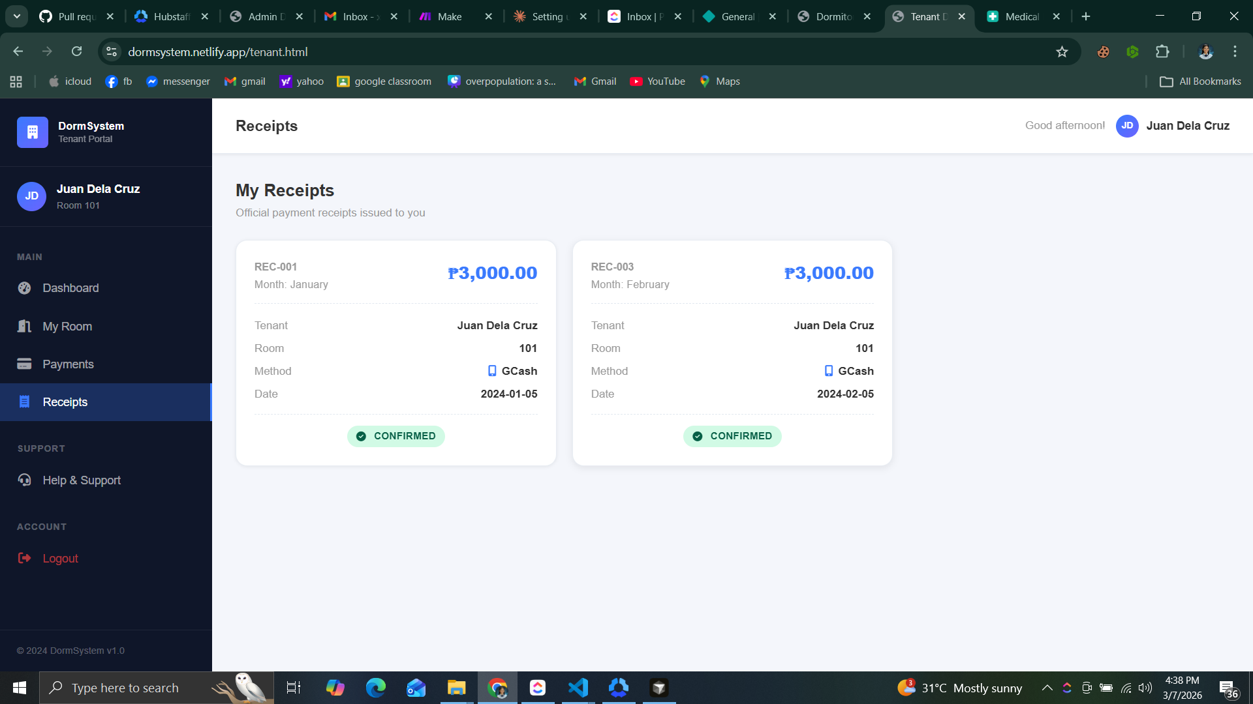Click the Logout link
The height and width of the screenshot is (704, 1253).
[59, 558]
